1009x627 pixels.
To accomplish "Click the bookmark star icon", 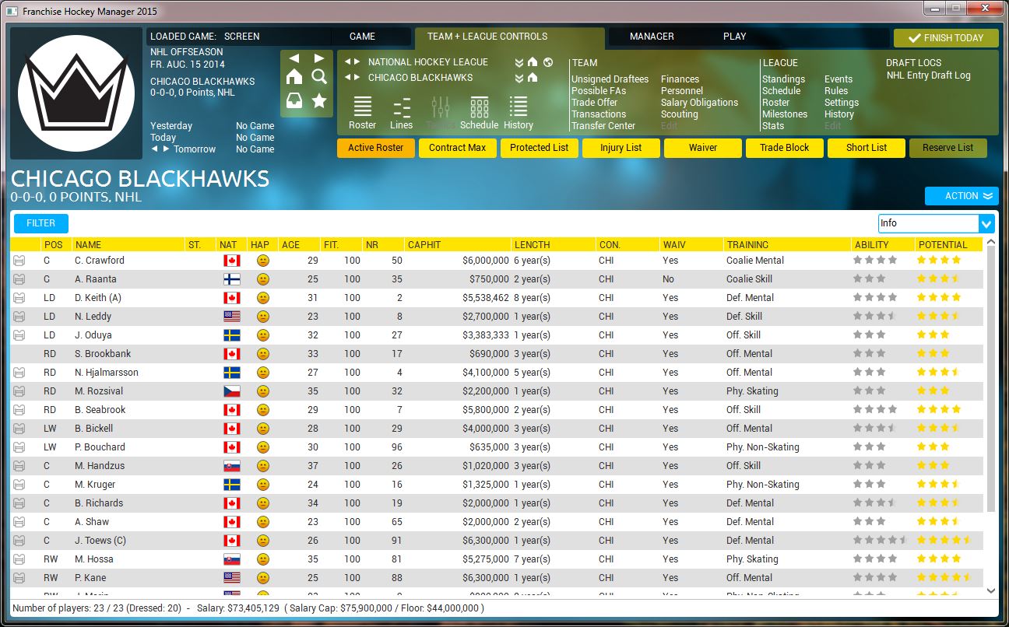I will click(x=319, y=101).
